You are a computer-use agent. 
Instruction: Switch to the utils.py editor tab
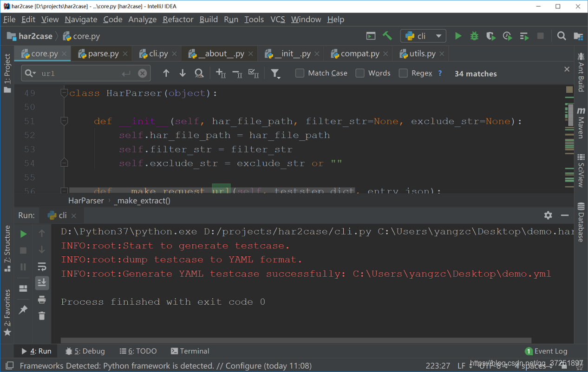coord(422,53)
